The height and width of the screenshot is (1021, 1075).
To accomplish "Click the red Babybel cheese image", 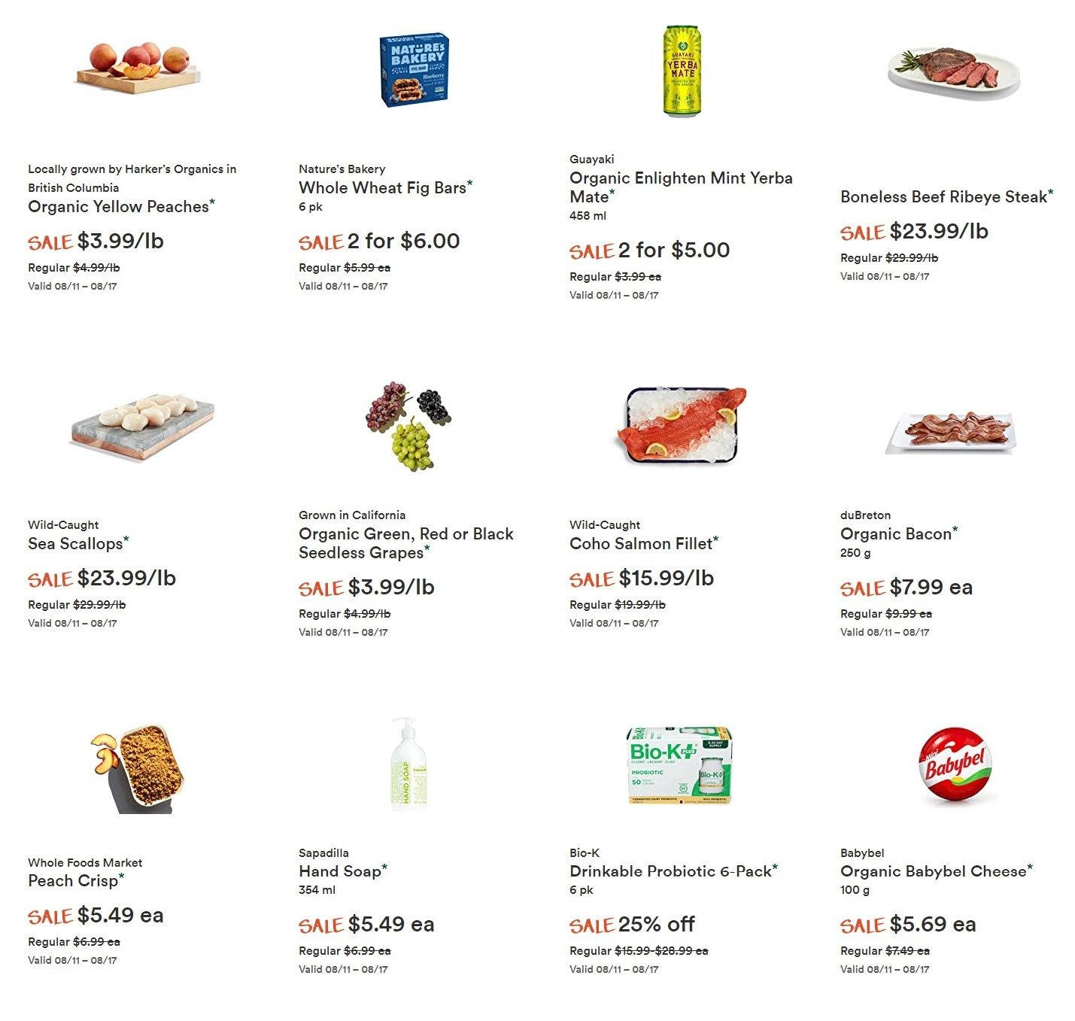I will pyautogui.click(x=955, y=765).
